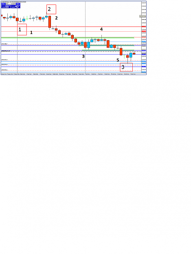Click the bold label 1 right of red box
Image resolution: width=191 pixels, height=254 pixels.
31,33
